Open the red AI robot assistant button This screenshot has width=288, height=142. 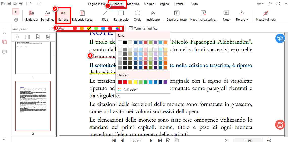[x=280, y=124]
